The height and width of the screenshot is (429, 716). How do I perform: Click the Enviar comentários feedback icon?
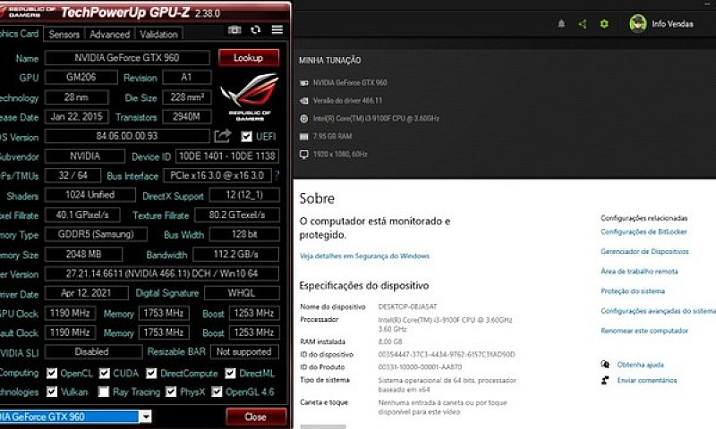(605, 380)
